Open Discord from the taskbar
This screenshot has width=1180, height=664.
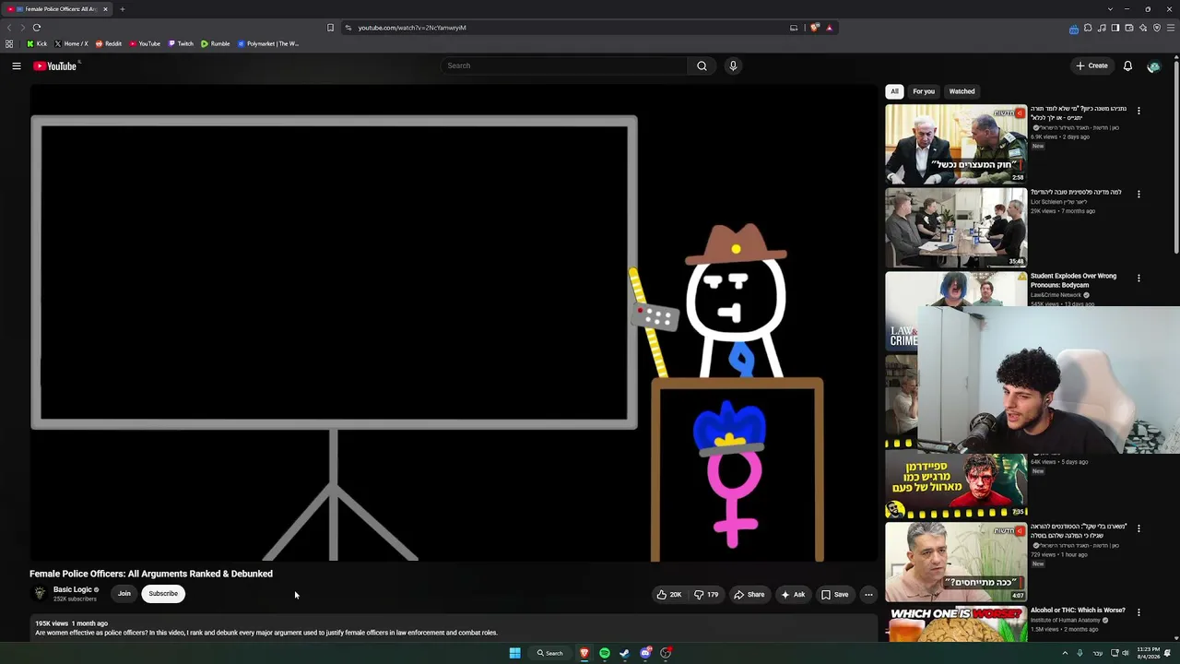645,653
